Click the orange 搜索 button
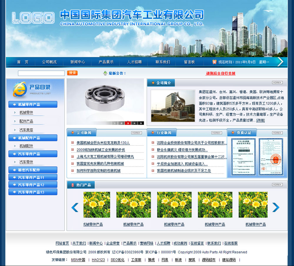 [72, 73]
